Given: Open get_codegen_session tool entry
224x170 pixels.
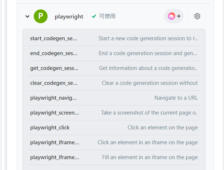Looking at the screenshot, I should click(x=54, y=68).
